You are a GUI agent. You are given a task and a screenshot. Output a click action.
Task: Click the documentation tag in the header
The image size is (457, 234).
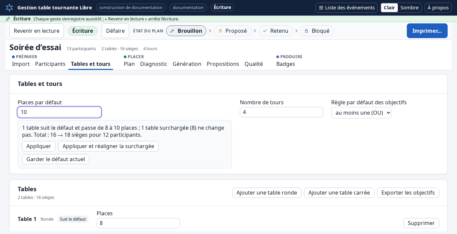pos(188,7)
